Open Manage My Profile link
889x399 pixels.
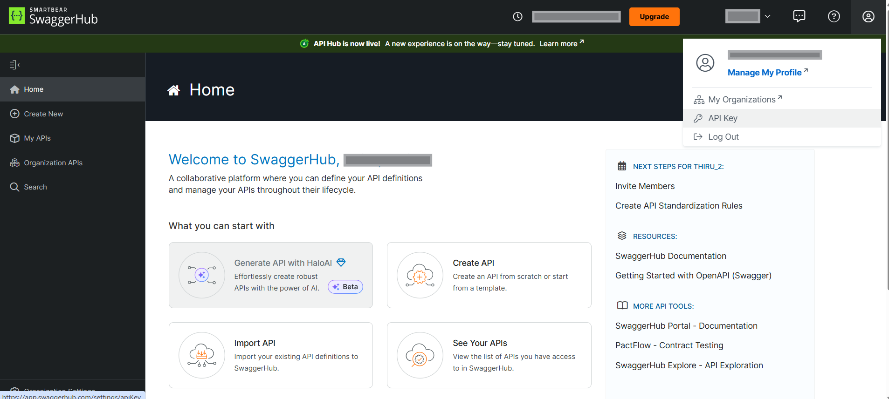click(768, 72)
